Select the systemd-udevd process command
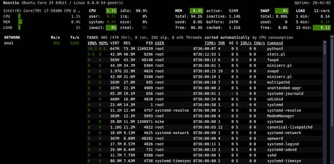The height and width of the screenshot is (164, 334). coord(282,149)
